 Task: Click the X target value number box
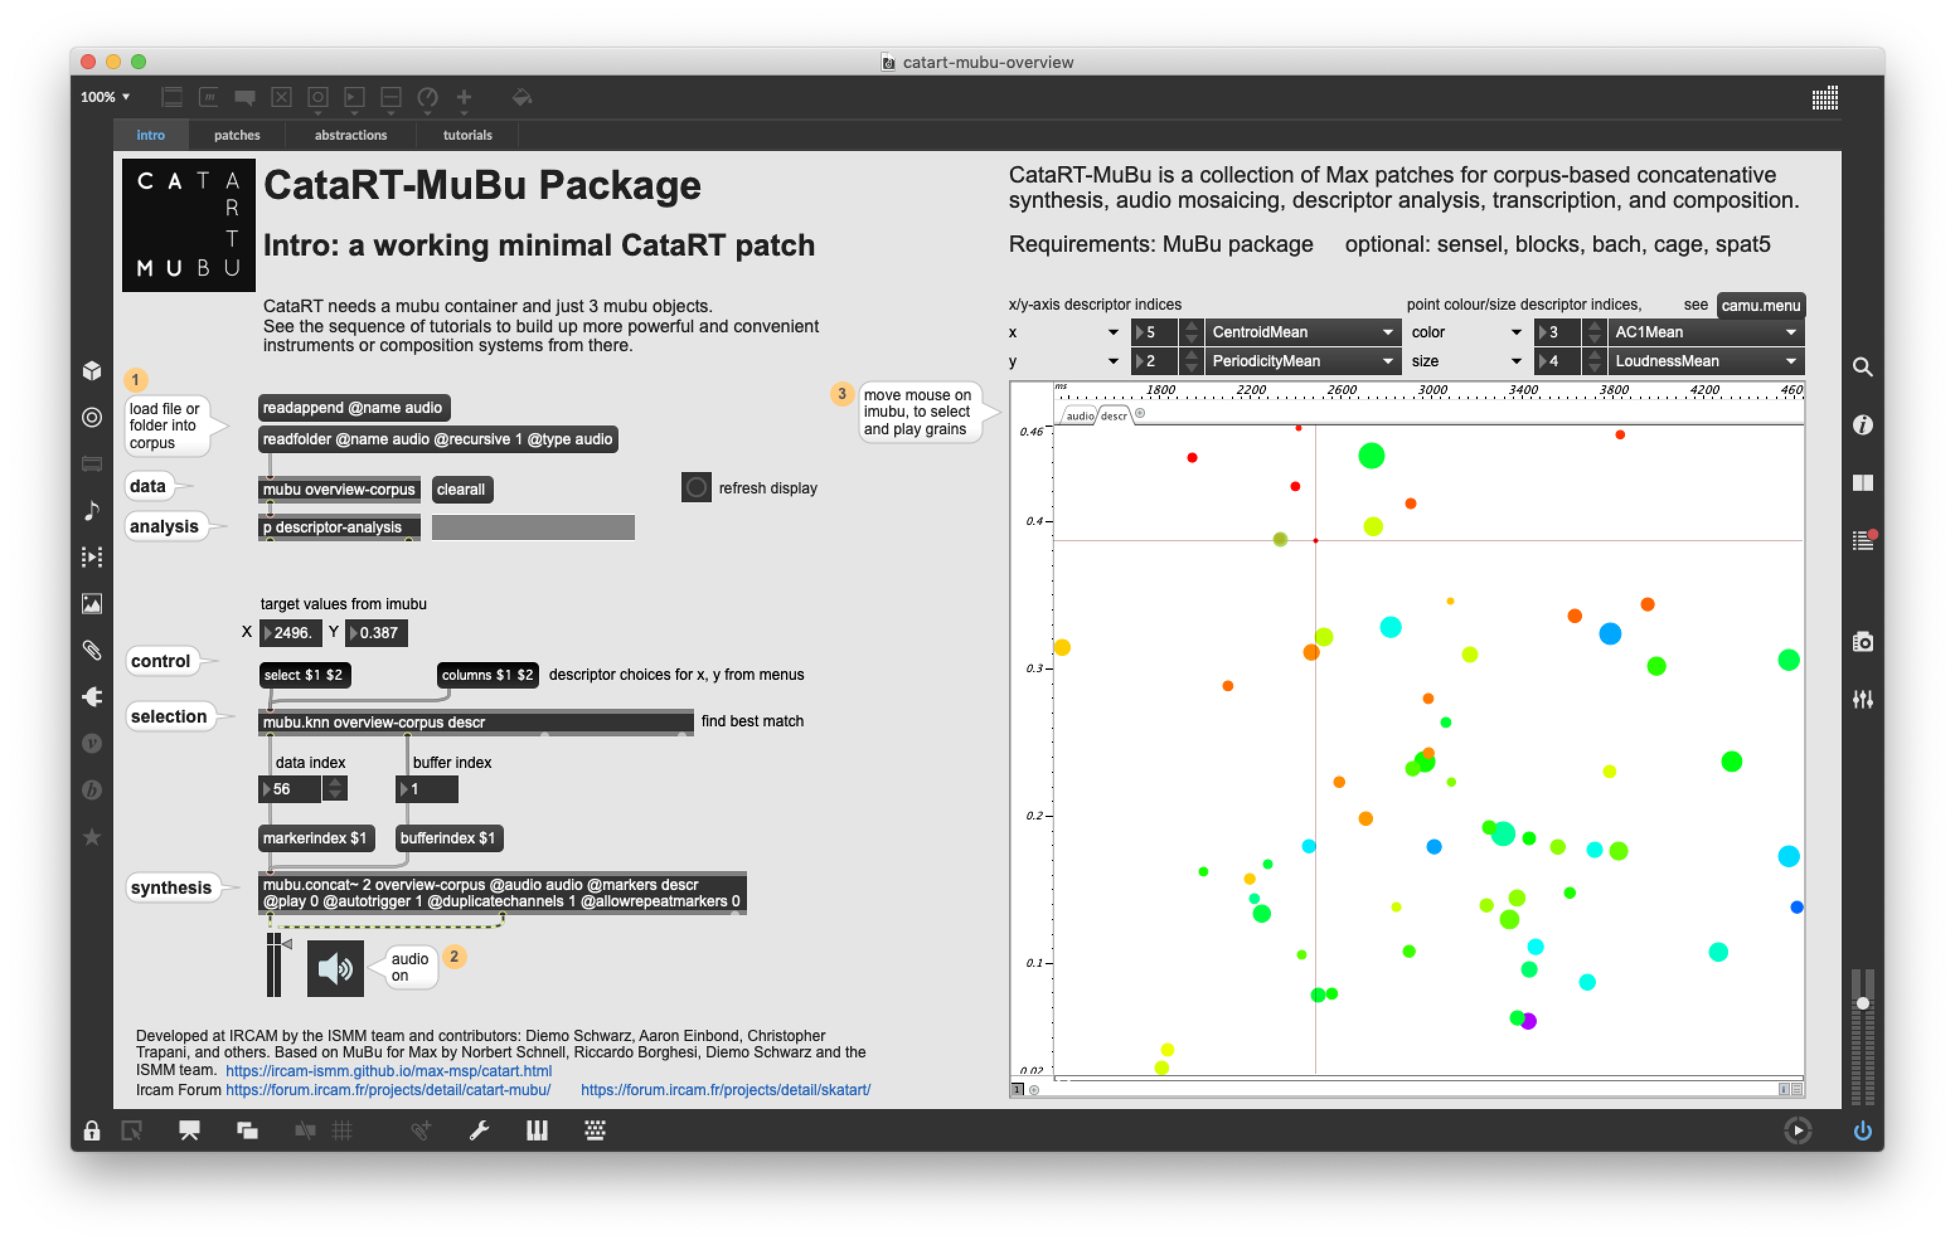click(290, 632)
